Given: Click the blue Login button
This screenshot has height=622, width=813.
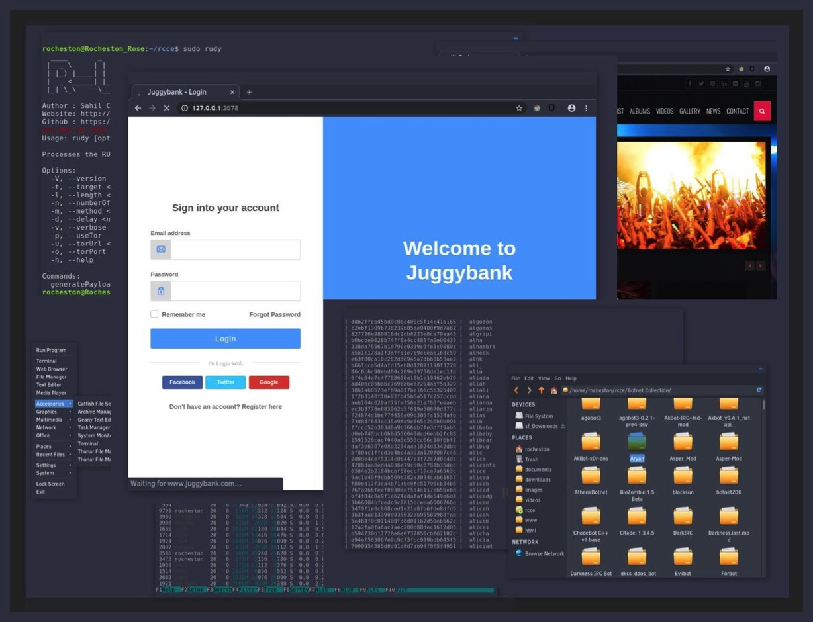Looking at the screenshot, I should (x=225, y=338).
